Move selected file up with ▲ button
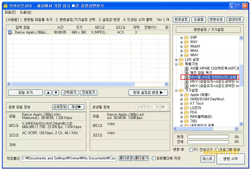This screenshot has width=252, height=171. coord(48,92)
